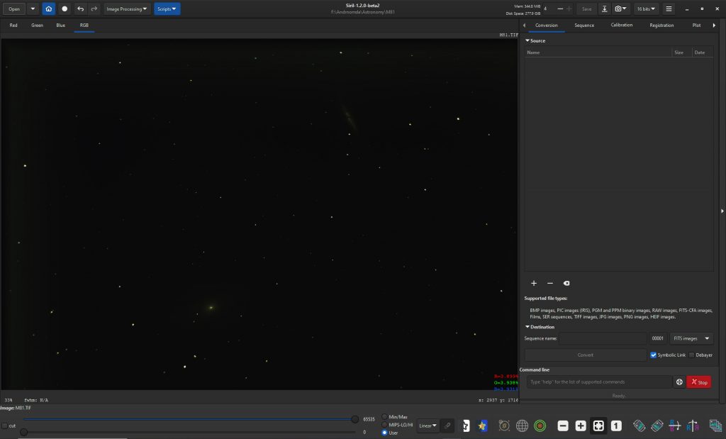Change the 16 bits depth dropdown
This screenshot has width=726, height=439.
coord(646,9)
